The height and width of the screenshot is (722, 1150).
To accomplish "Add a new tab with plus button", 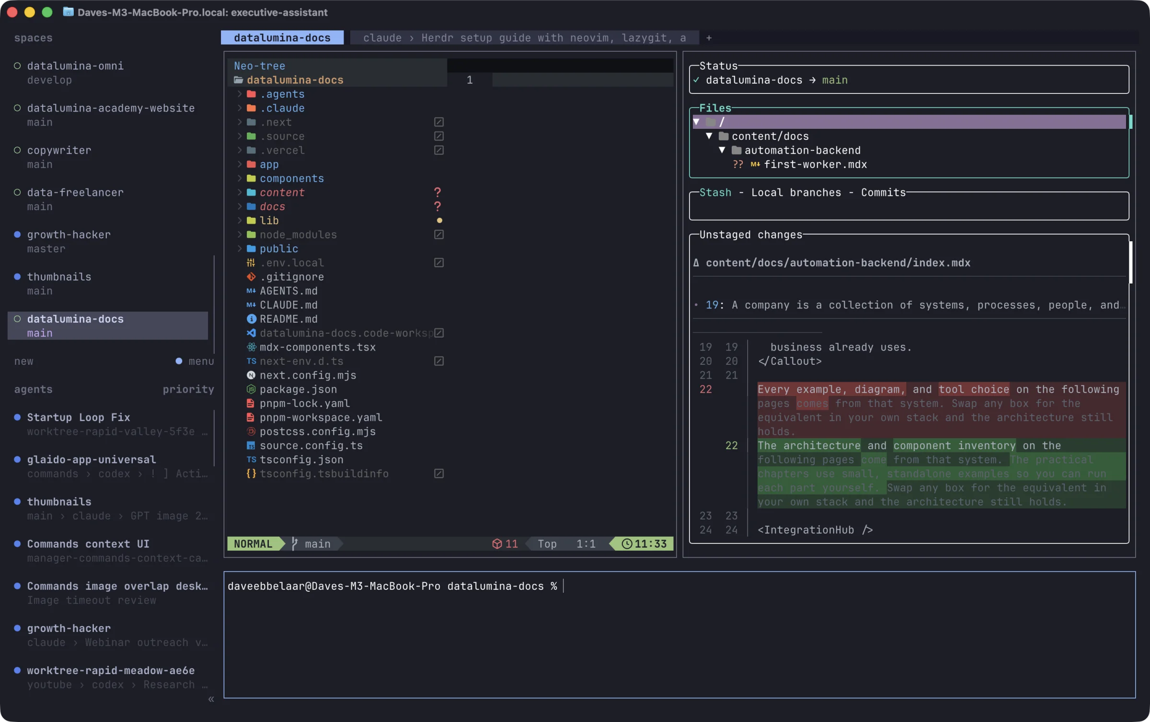I will [709, 38].
